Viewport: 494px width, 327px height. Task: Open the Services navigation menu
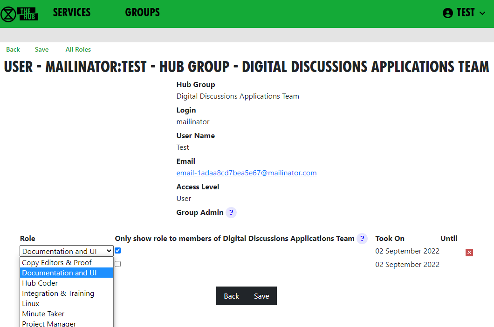[71, 13]
